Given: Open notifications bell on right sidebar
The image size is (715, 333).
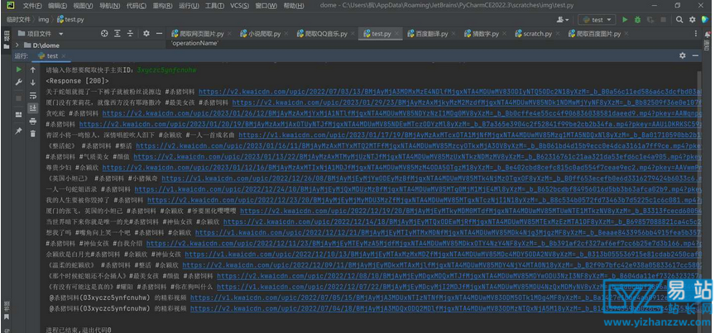Looking at the screenshot, I should [708, 34].
